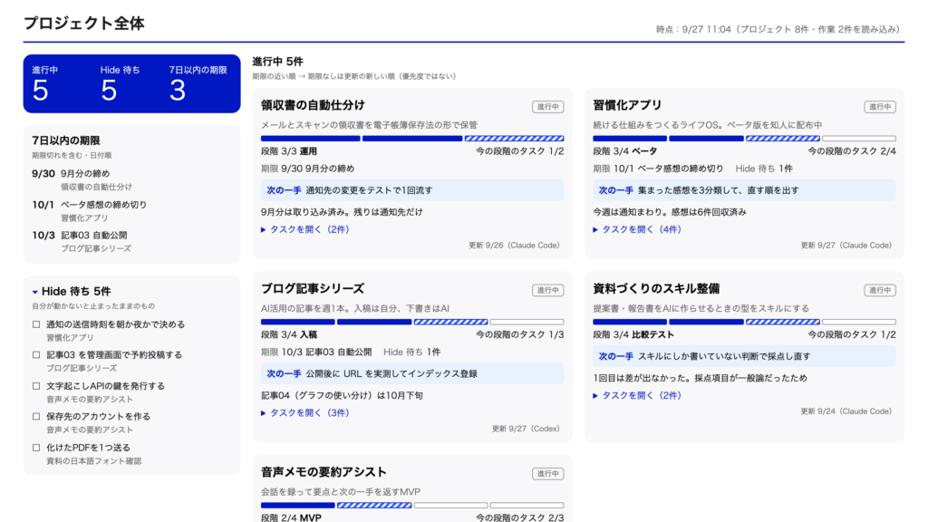The height and width of the screenshot is (522, 928).
Task: Expand タスクを開く（2件） in 領収書の自動仕分け card
Action: click(x=304, y=229)
